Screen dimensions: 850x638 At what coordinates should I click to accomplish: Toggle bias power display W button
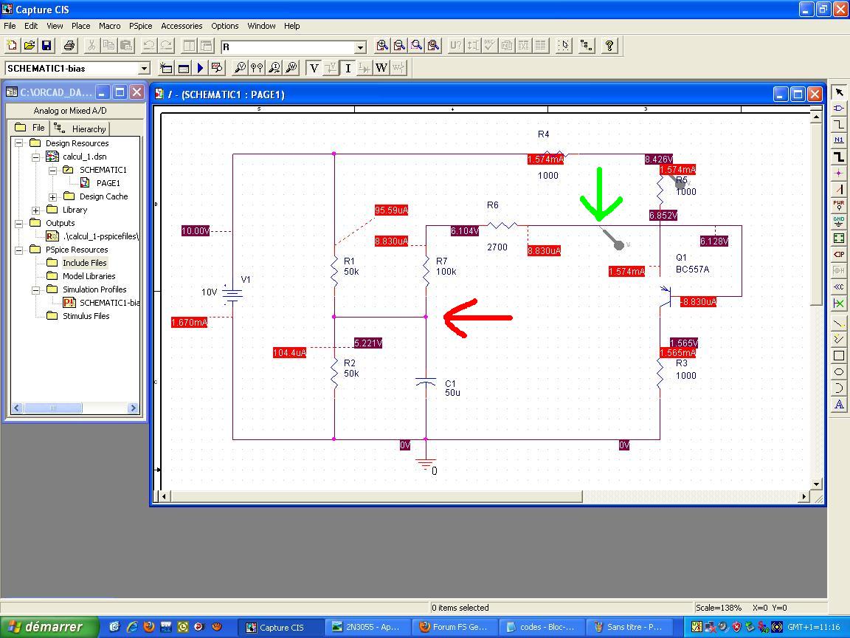click(x=381, y=68)
